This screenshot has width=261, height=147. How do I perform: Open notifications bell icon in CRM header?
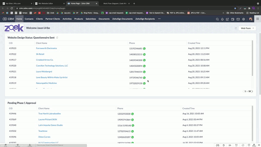pyautogui.click(x=222, y=19)
